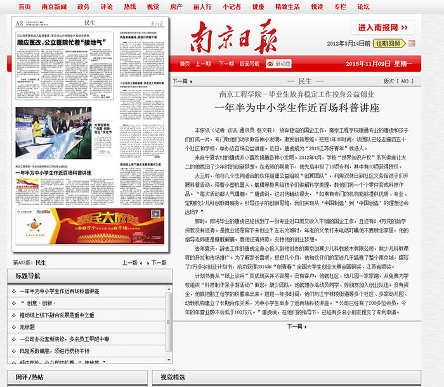
Task: Click the yellow 往期回顾 button
Action: [387, 43]
